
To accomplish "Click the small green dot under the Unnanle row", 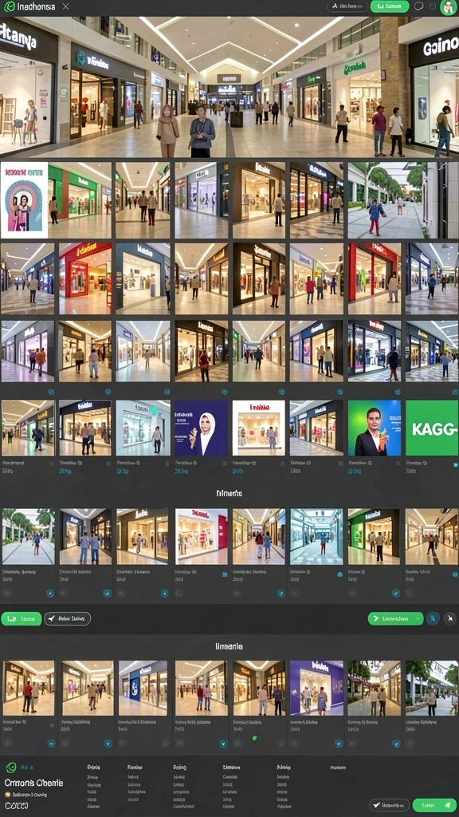I will tap(254, 738).
